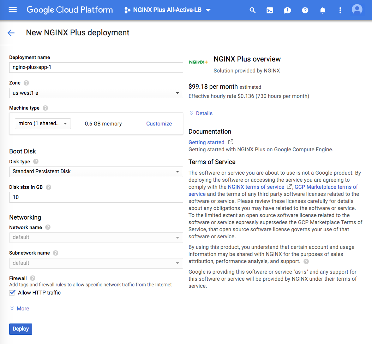
Task: Click the Deployment name input field
Action: coord(96,67)
